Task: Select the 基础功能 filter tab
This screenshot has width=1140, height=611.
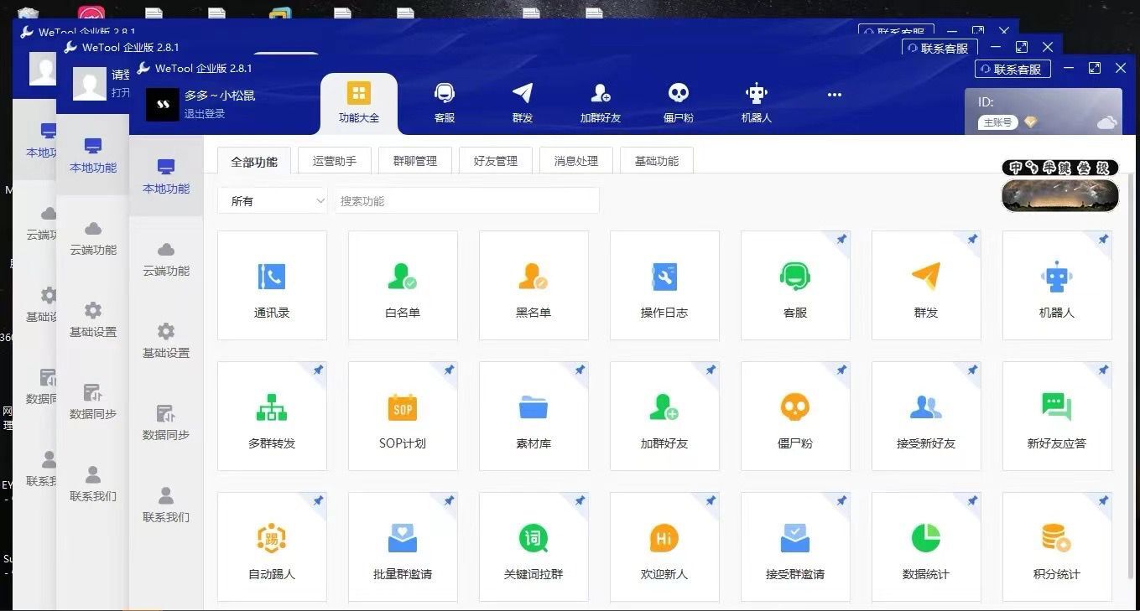Action: click(657, 161)
